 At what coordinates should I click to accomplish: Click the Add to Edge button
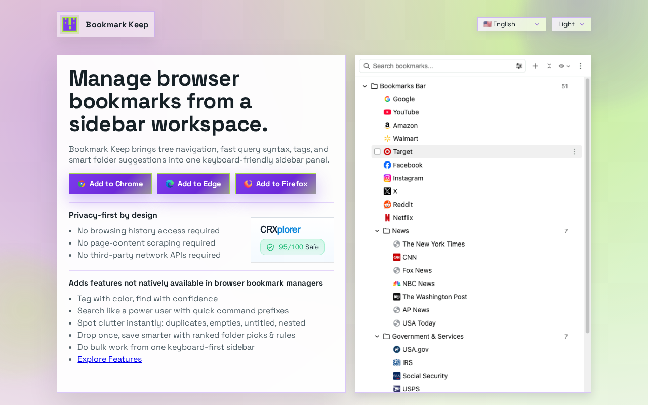pos(193,184)
